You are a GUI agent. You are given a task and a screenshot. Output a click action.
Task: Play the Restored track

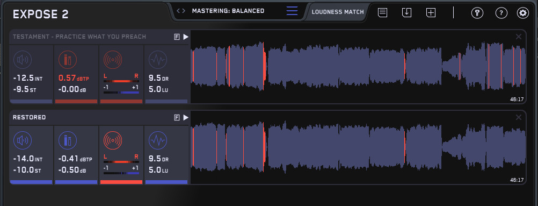click(186, 118)
